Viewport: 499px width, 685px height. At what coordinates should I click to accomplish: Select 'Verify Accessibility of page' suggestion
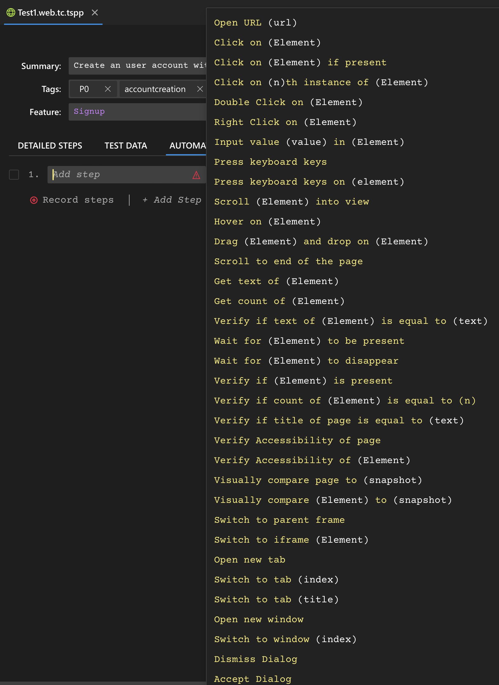point(297,440)
